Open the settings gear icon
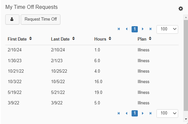The image size is (188, 124). tap(180, 9)
